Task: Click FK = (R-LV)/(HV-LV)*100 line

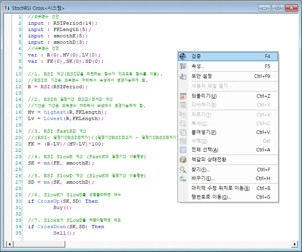Action: pos(66,144)
